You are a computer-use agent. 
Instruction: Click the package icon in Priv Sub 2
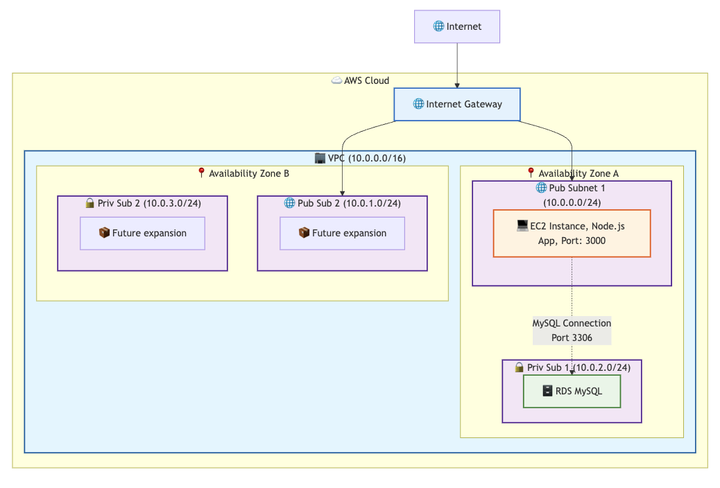pyautogui.click(x=104, y=233)
